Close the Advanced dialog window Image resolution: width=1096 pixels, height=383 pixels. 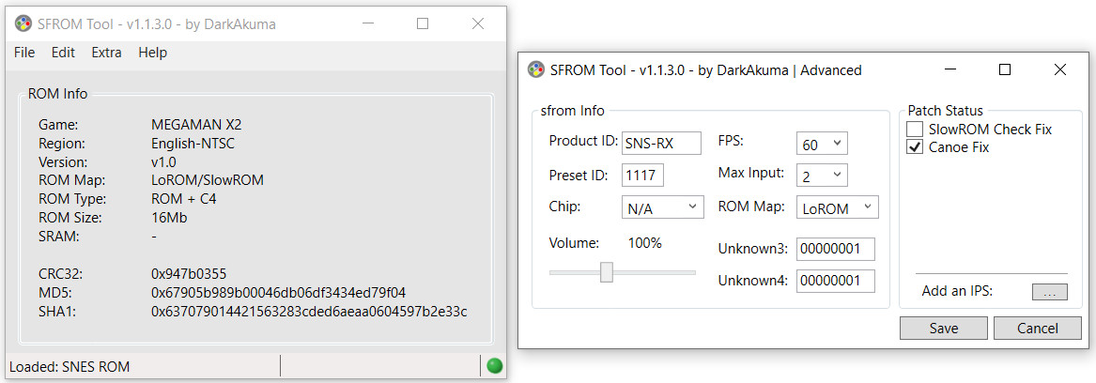point(1059,69)
